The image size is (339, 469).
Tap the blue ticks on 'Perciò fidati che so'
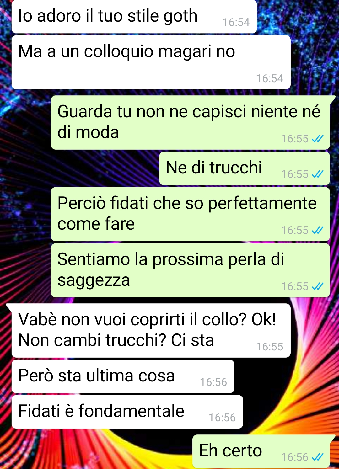317,230
